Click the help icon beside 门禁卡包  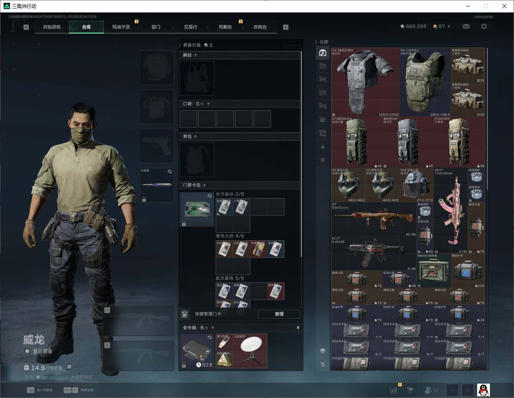(204, 185)
